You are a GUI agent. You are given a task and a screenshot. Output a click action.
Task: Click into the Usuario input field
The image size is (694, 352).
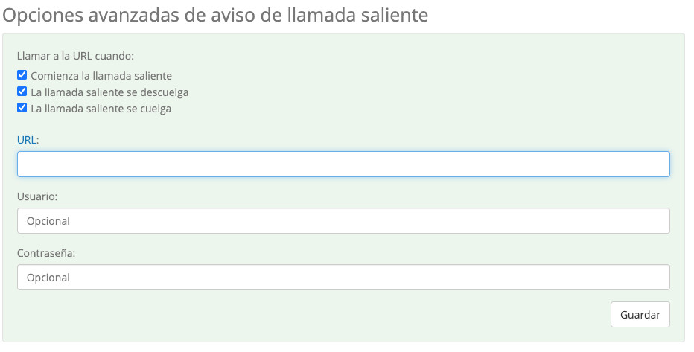343,221
